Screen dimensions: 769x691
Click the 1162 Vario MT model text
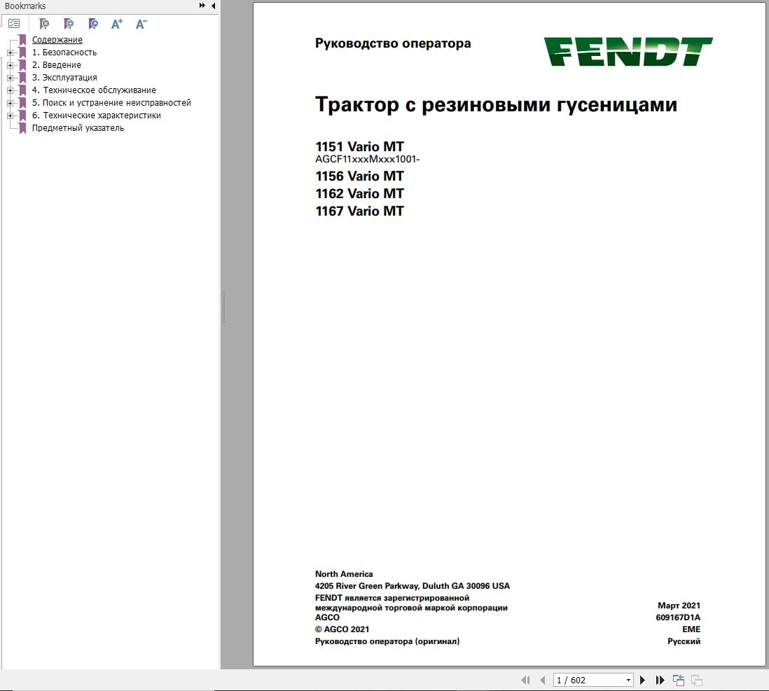coord(359,194)
